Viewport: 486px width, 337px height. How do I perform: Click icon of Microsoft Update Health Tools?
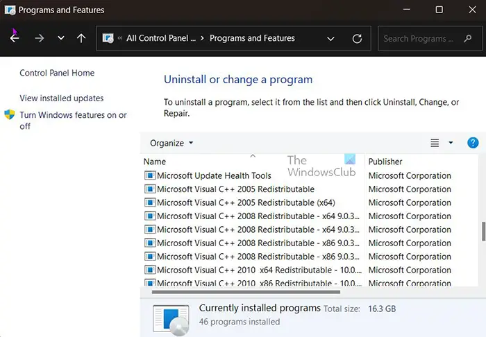click(150, 175)
